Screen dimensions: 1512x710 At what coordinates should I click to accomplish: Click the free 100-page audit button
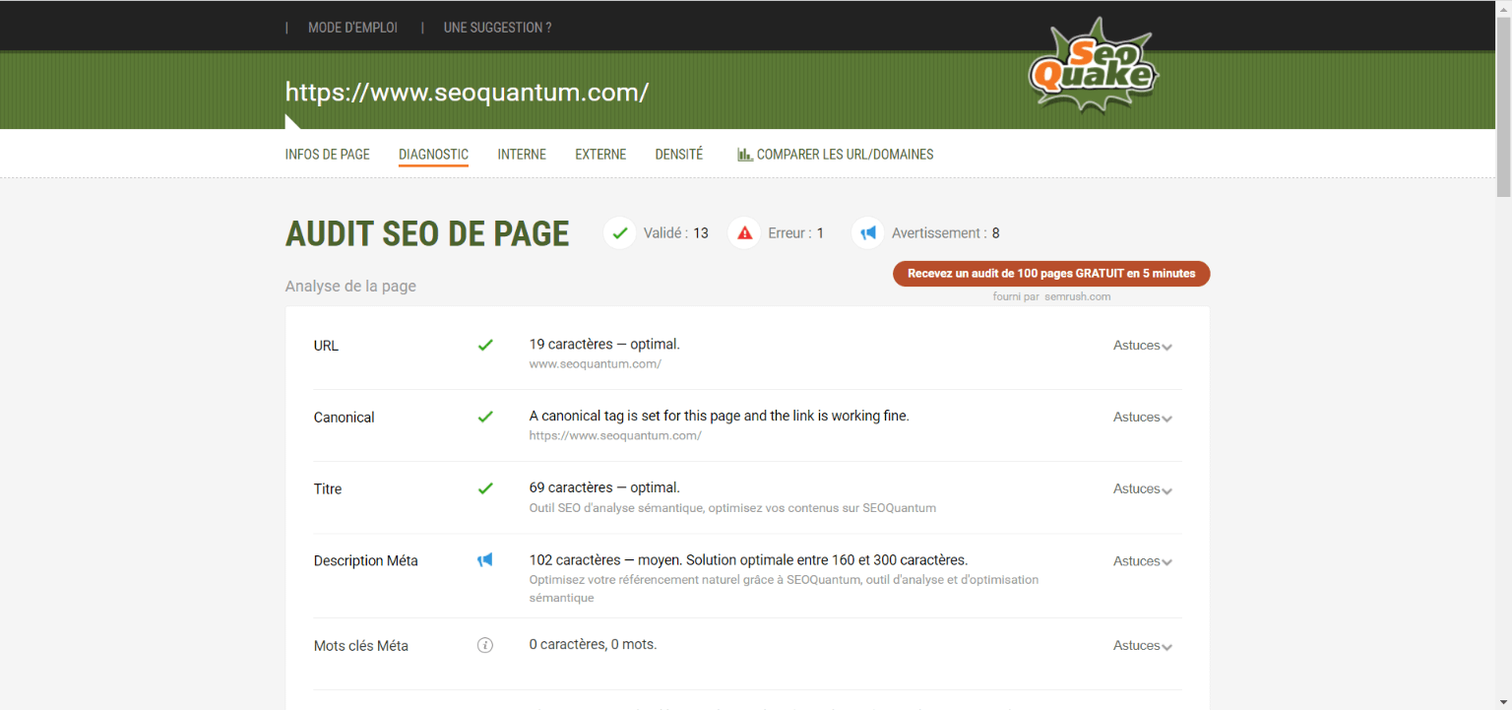(x=1050, y=274)
